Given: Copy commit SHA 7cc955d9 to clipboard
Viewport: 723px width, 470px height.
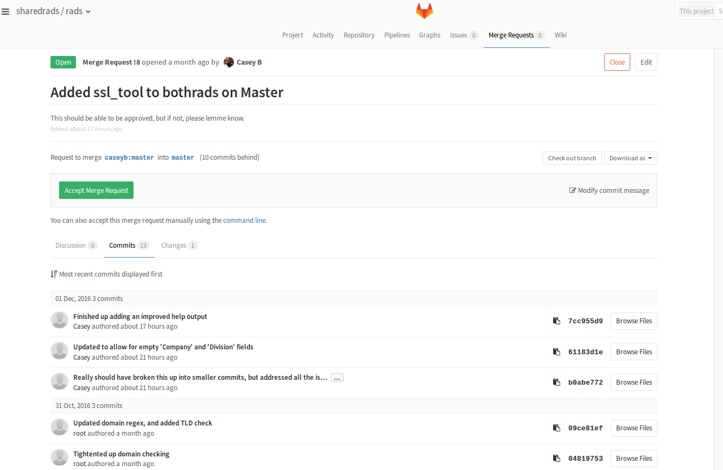Looking at the screenshot, I should click(x=556, y=321).
